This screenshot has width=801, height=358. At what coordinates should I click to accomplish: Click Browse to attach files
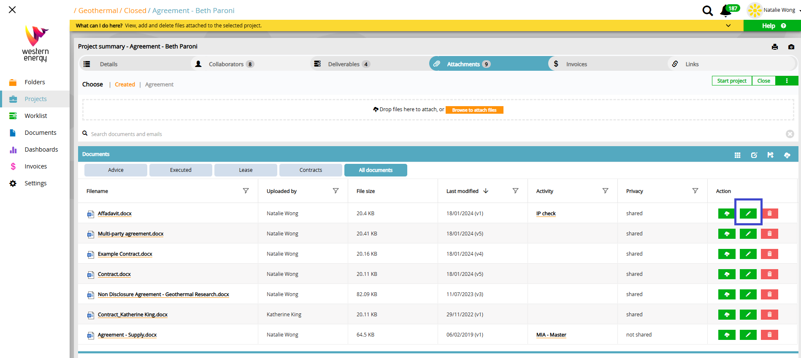(x=474, y=110)
